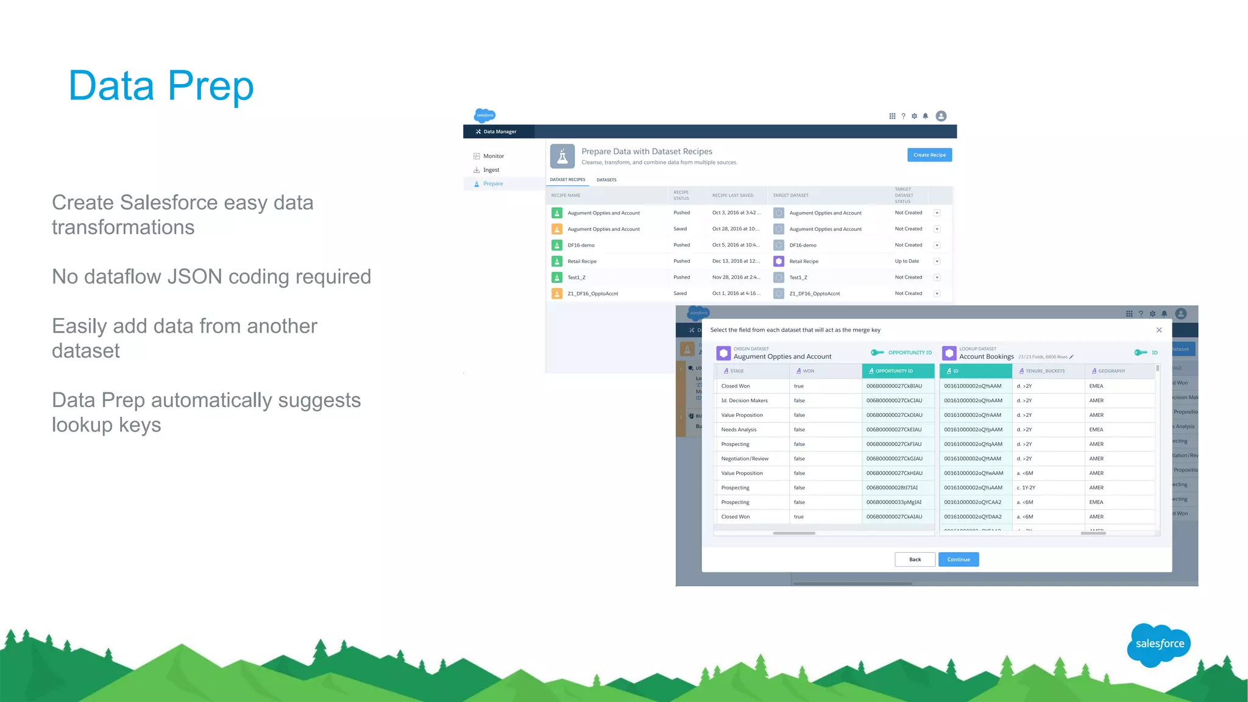Screen dimensions: 1248x702
Task: Click the Continue button in merge dialog
Action: [959, 559]
